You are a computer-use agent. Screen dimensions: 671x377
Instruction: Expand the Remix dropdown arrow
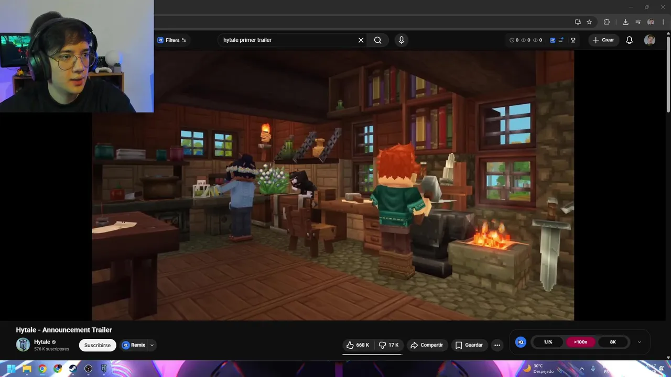pyautogui.click(x=152, y=345)
